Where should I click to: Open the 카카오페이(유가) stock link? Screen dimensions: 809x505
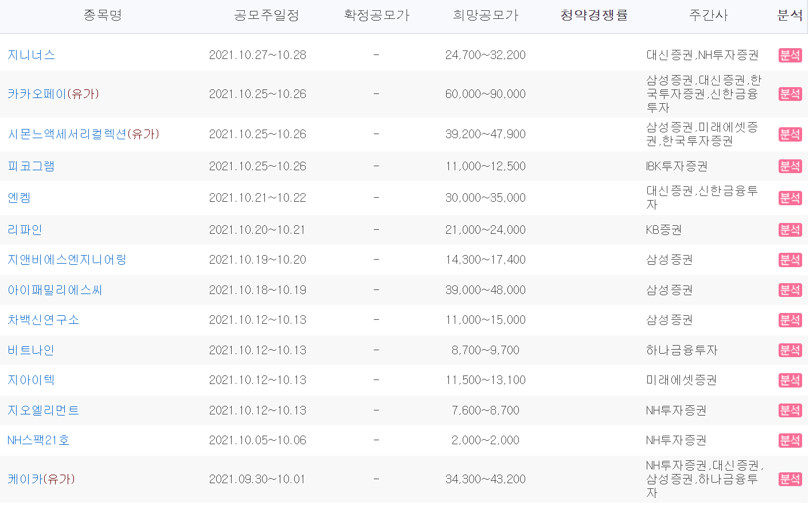[53, 94]
